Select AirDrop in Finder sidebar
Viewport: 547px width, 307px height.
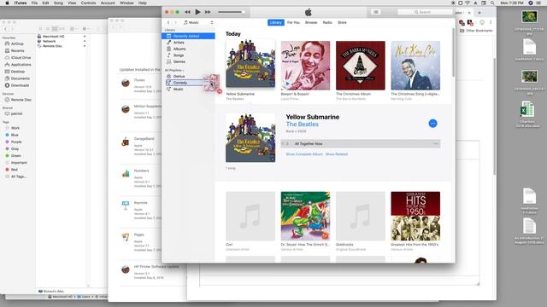(x=17, y=43)
